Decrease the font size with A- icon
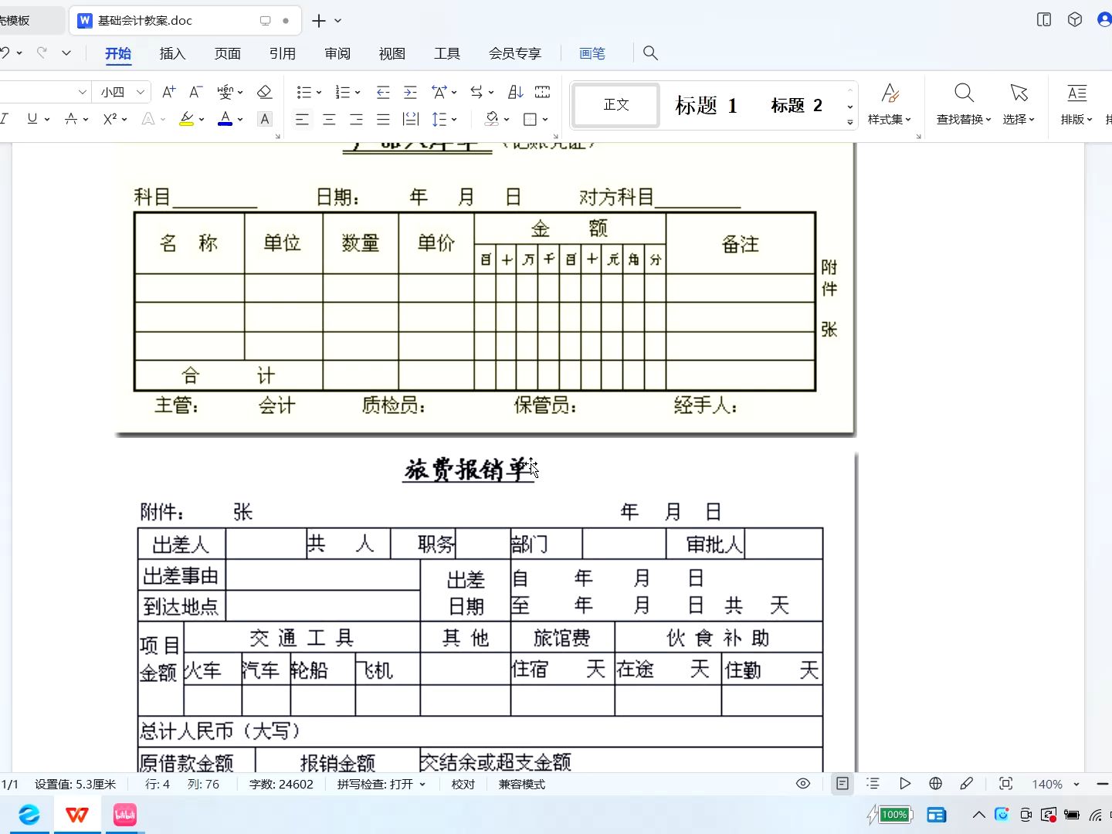 tap(196, 93)
